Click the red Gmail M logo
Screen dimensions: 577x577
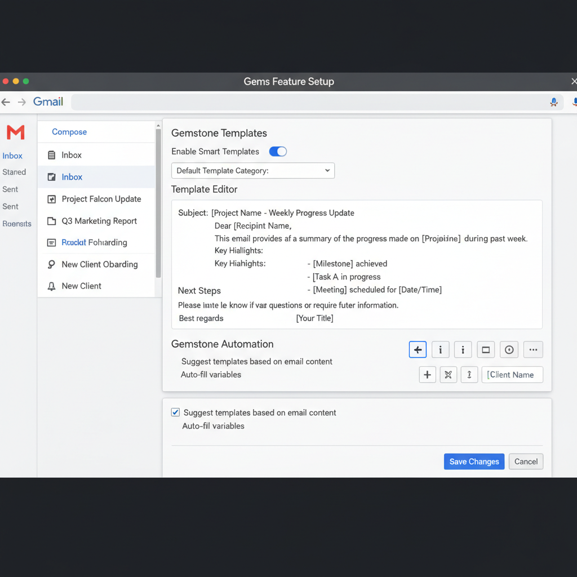click(x=15, y=132)
